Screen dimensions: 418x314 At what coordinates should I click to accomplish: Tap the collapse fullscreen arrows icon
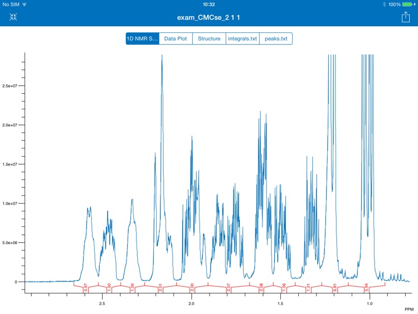point(13,17)
